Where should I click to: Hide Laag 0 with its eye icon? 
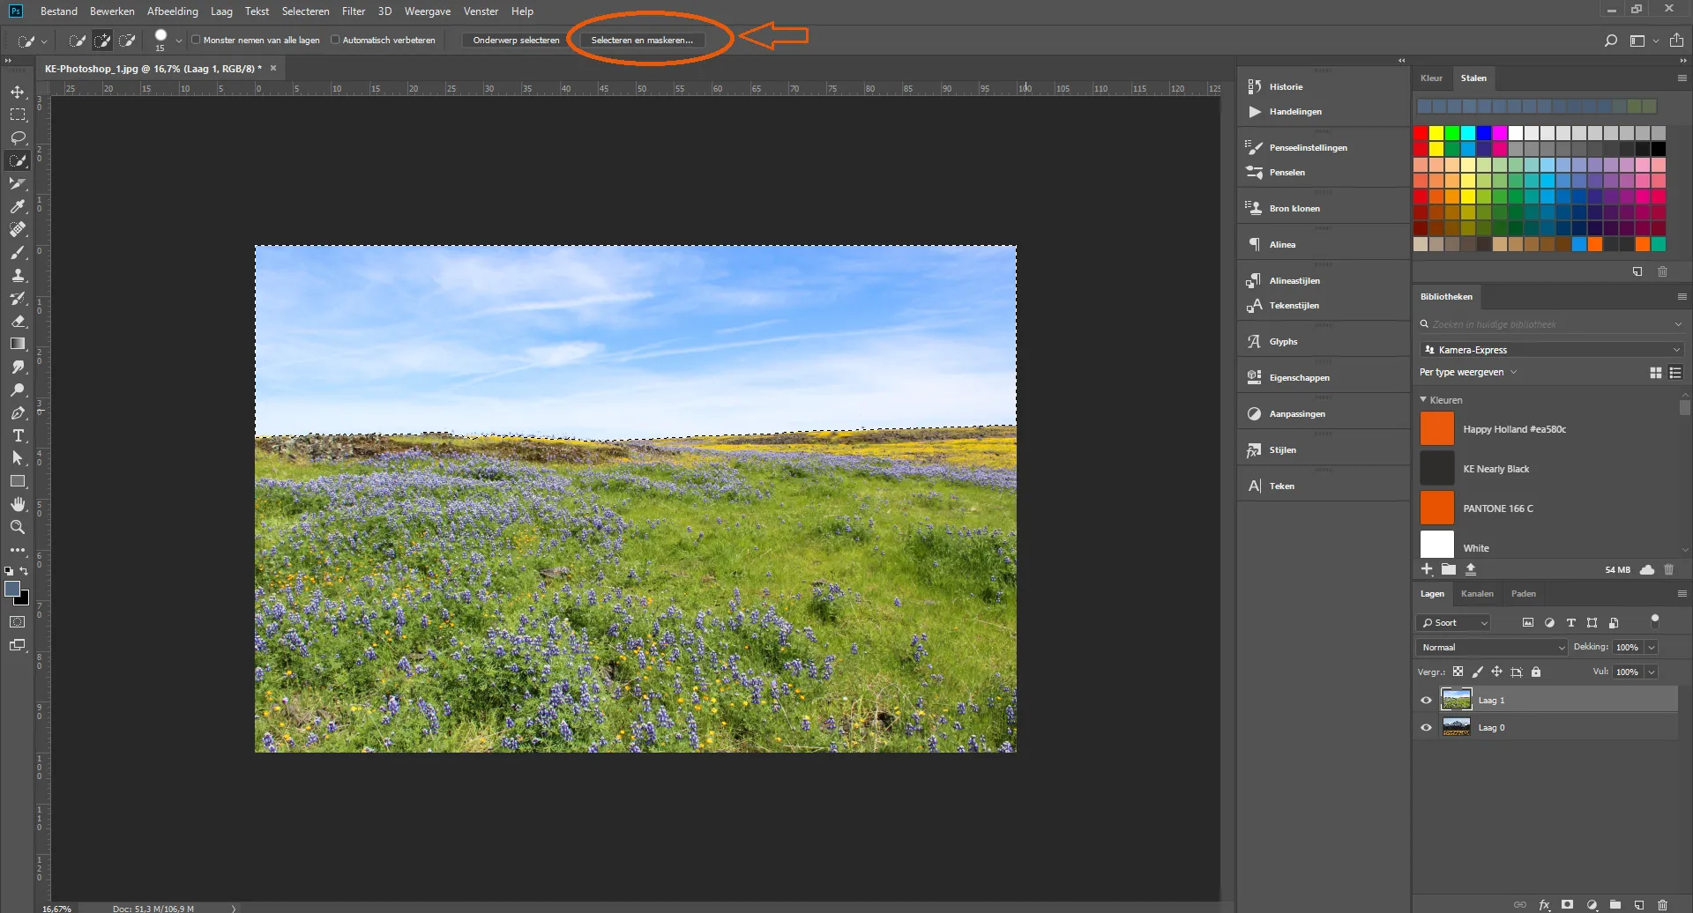tap(1426, 728)
